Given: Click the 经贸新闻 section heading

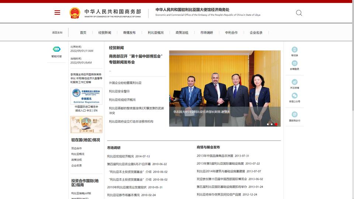Looking at the screenshot, I should point(116,48).
